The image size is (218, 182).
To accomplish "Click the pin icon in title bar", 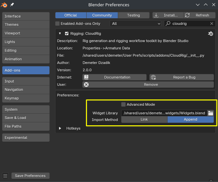I will pyautogui.click(x=12, y=5).
